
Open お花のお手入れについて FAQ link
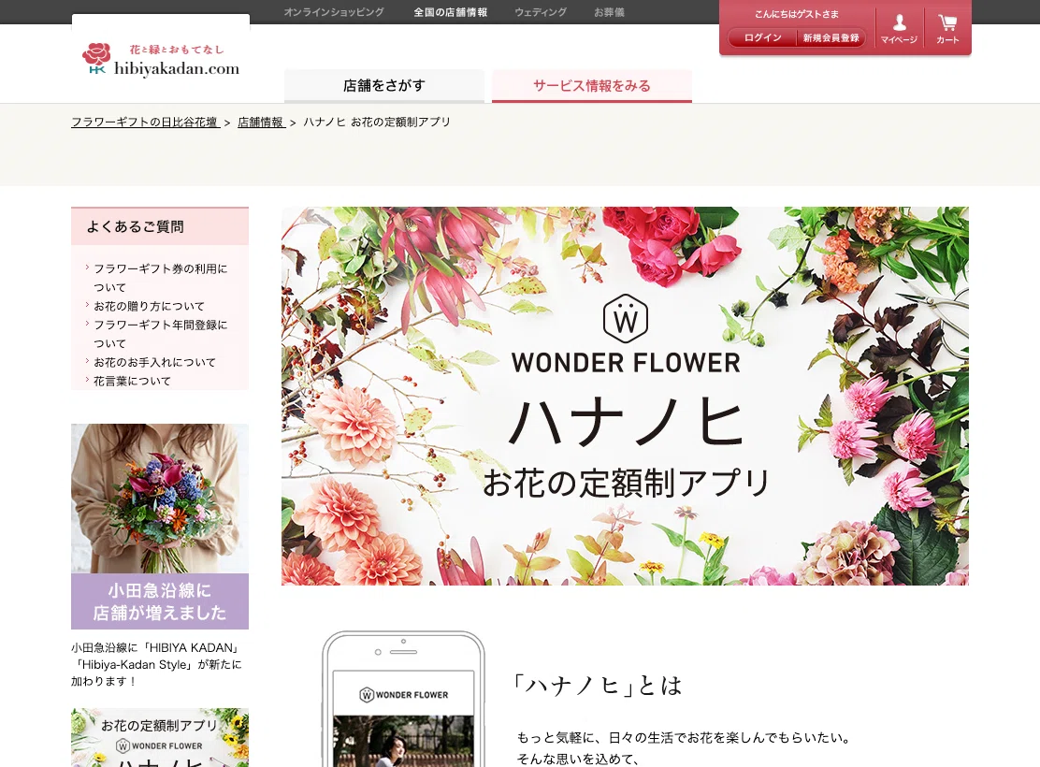[154, 362]
